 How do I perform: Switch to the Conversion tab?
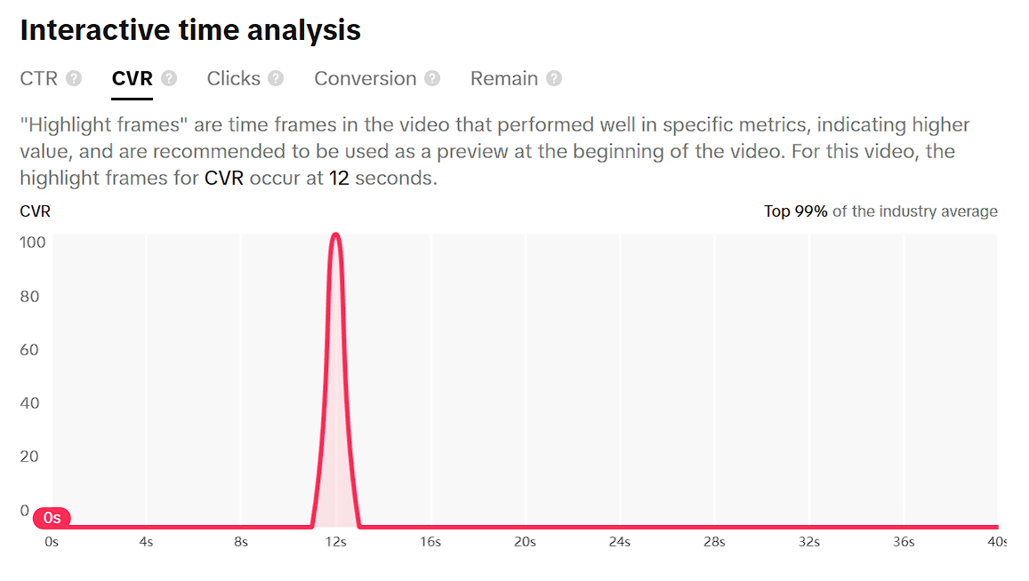point(365,78)
